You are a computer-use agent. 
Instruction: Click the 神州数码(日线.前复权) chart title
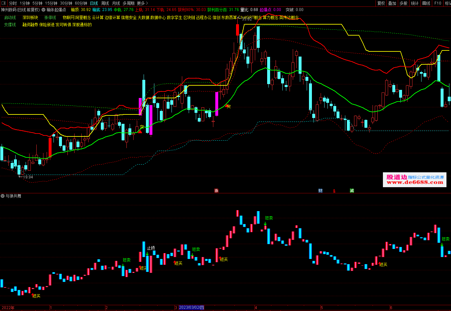click(x=20, y=10)
